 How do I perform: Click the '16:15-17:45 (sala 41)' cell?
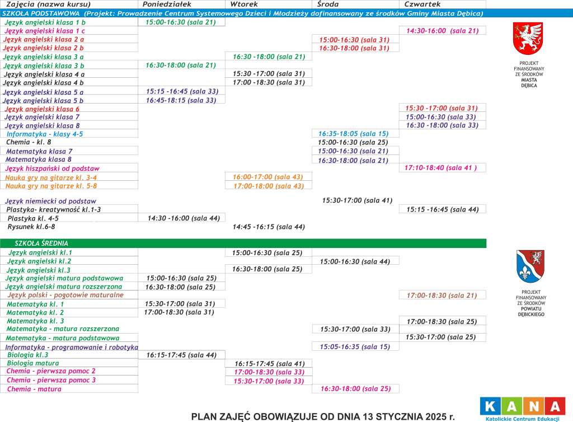pos(269,364)
